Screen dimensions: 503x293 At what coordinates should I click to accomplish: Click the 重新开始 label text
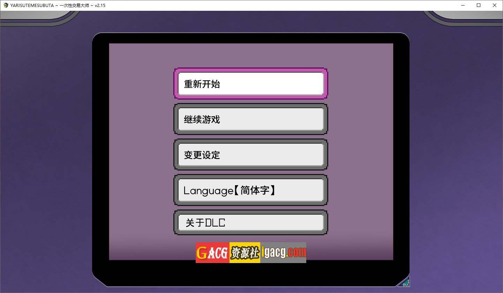click(x=202, y=84)
